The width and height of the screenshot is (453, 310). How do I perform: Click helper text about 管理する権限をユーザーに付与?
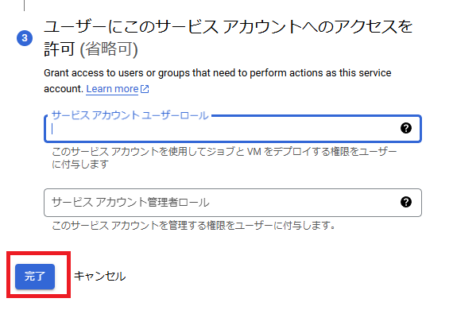point(194,226)
